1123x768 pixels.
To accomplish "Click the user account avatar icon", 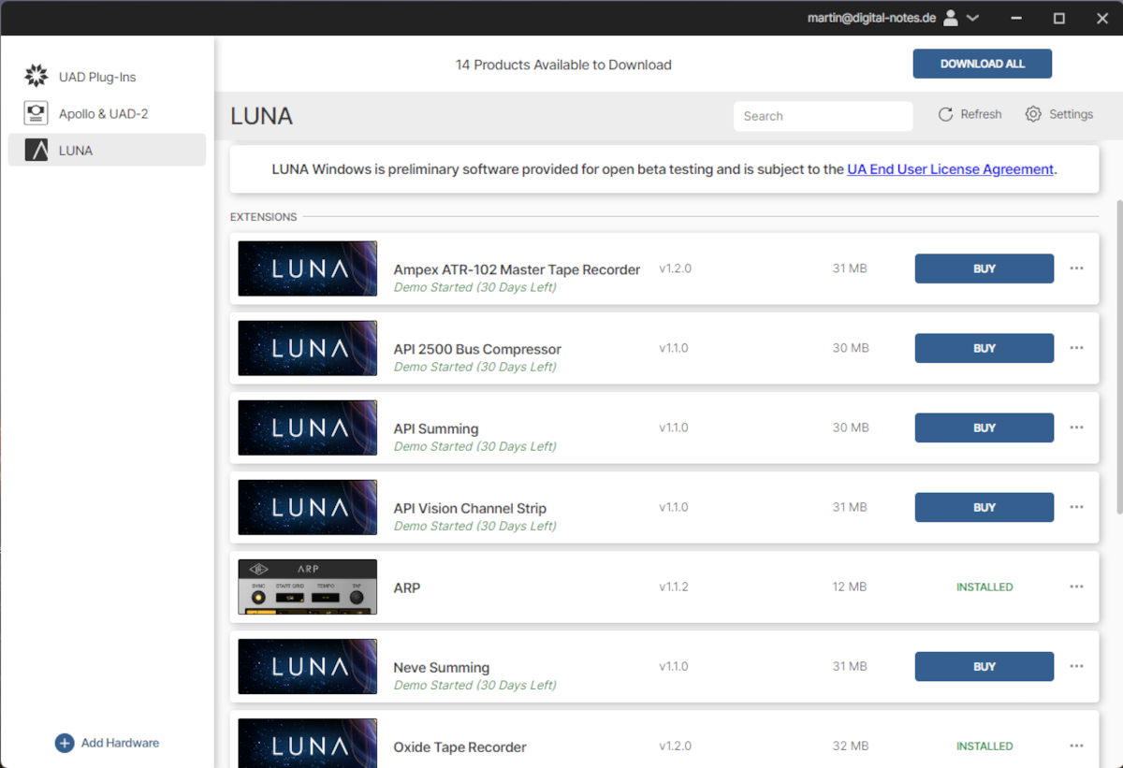I will pos(951,18).
